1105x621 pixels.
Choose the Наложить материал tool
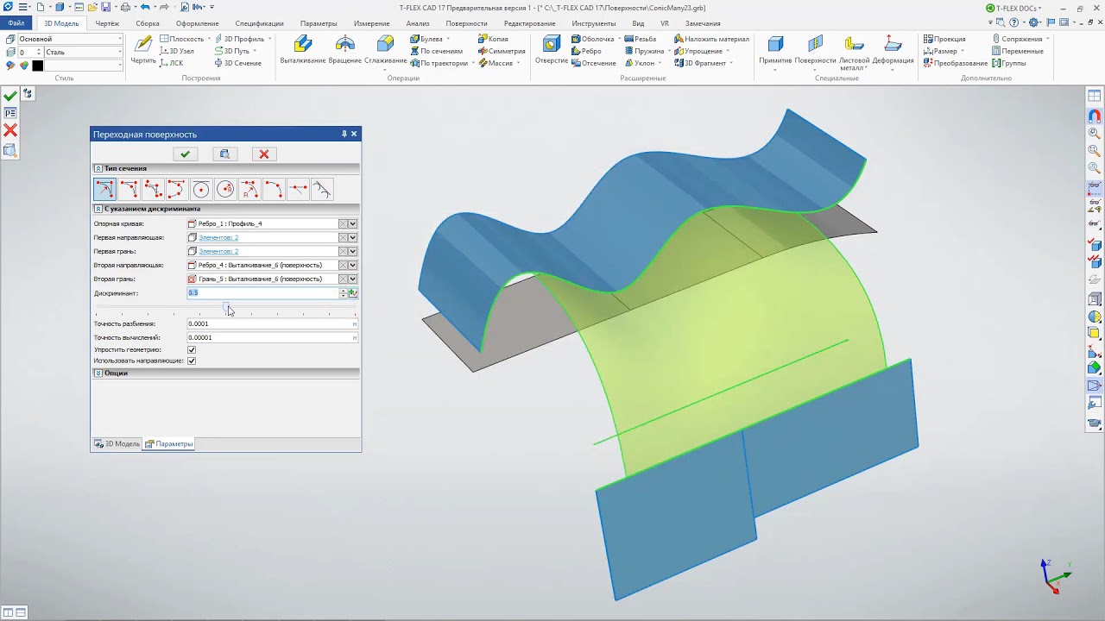pyautogui.click(x=711, y=39)
